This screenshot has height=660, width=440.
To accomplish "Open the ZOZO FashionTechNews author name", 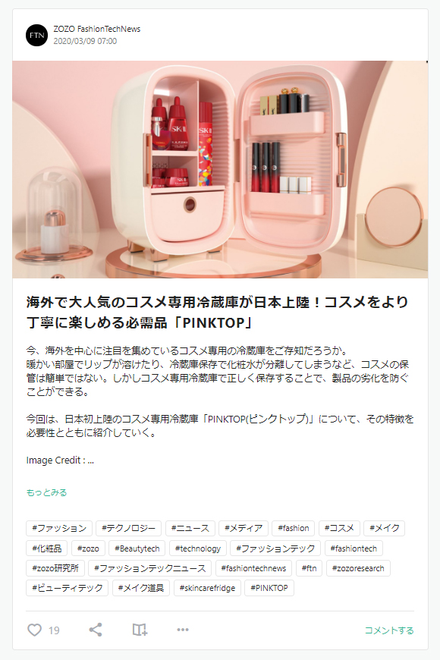I will [x=97, y=29].
